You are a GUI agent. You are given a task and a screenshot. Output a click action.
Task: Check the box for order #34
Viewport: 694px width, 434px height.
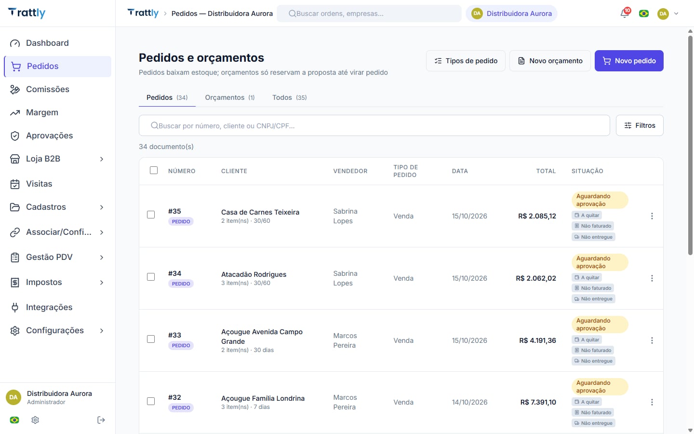151,277
